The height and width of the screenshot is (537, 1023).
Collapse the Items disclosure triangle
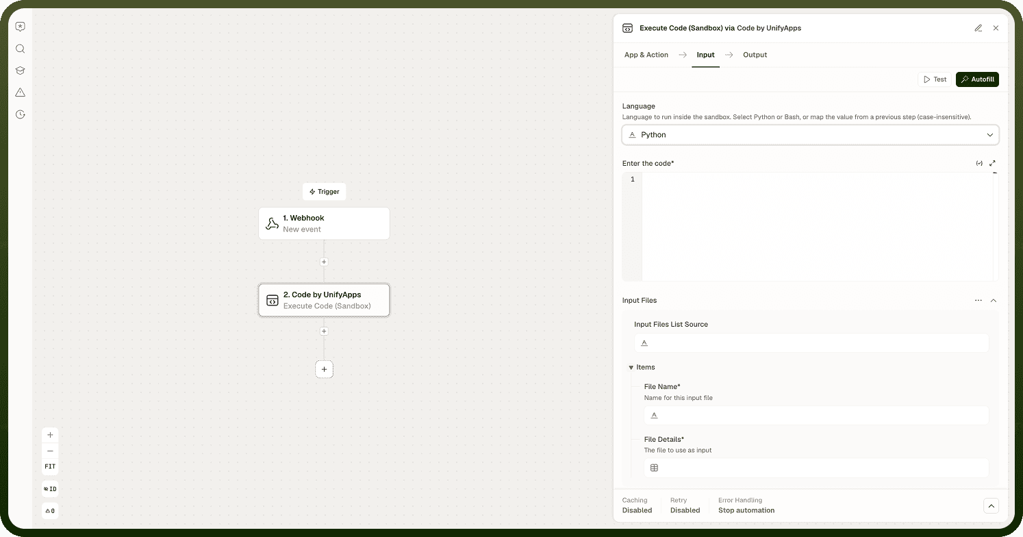[631, 368]
